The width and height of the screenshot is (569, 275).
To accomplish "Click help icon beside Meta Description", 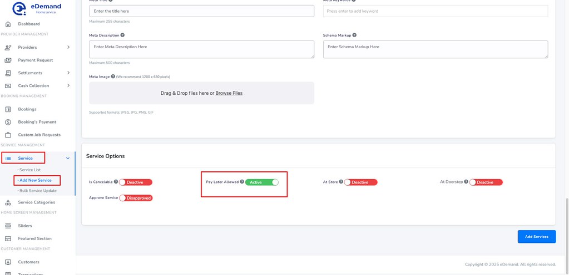I will pyautogui.click(x=123, y=35).
